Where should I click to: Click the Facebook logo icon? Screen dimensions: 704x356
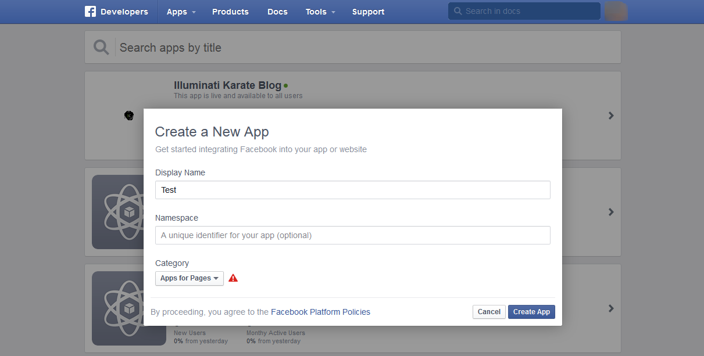click(90, 12)
